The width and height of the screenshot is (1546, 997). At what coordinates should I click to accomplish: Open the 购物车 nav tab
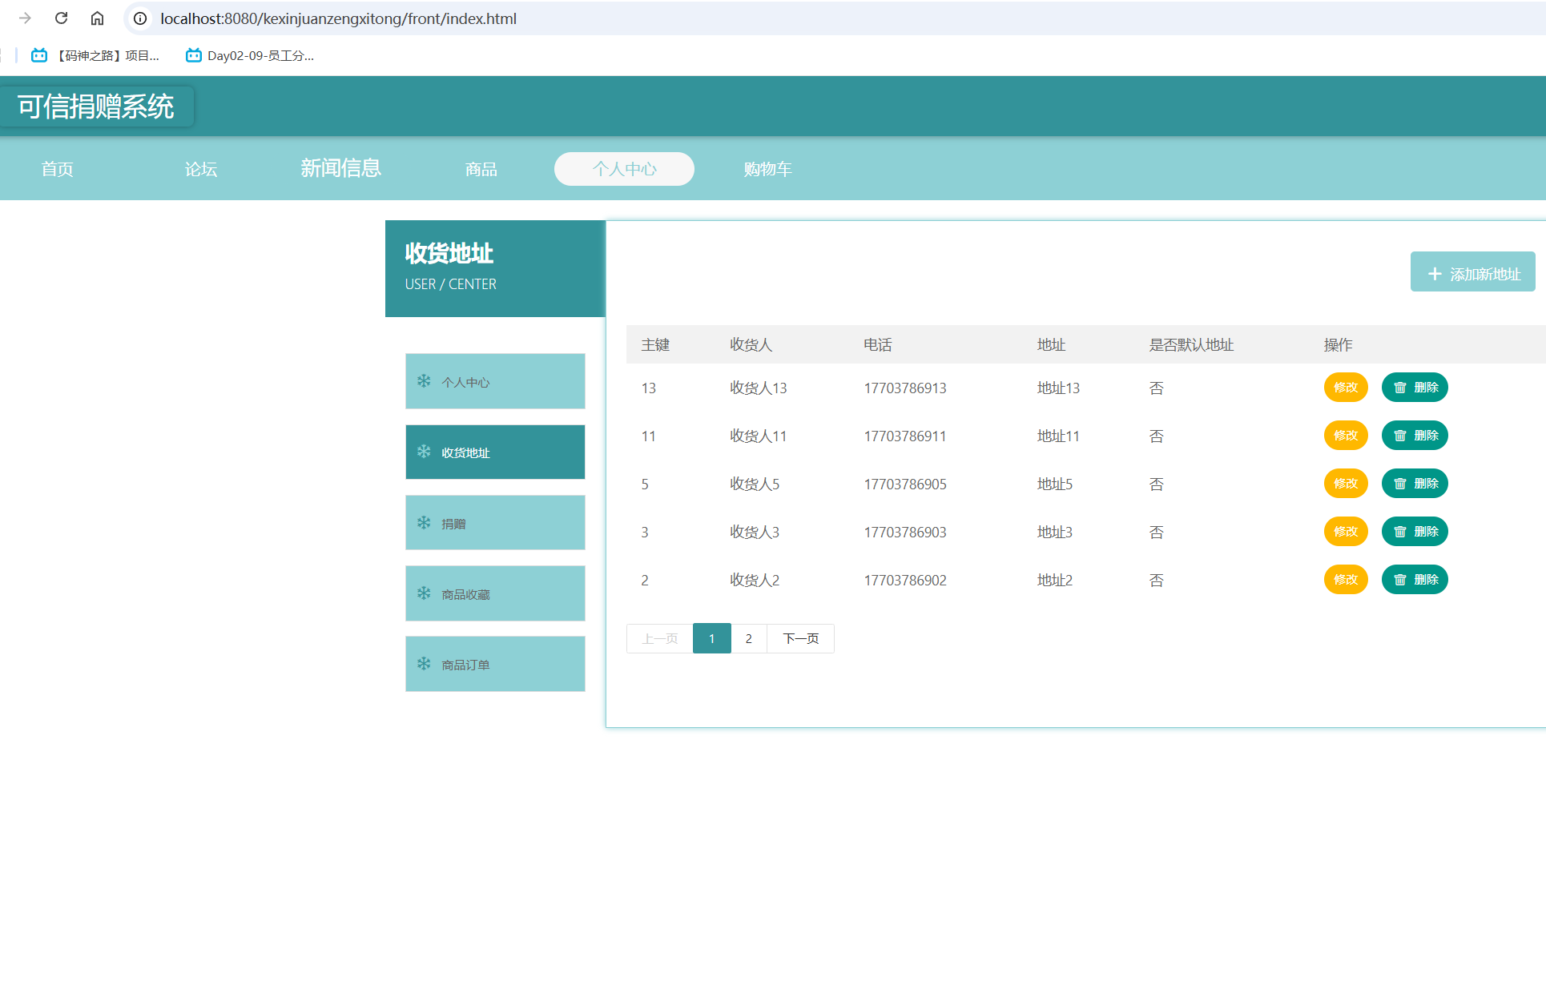coord(767,169)
